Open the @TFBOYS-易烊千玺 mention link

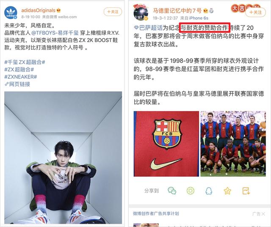pyautogui.click(x=55, y=33)
